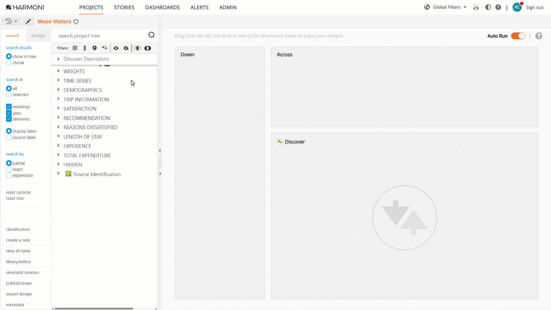The width and height of the screenshot is (551, 310).
Task: Switch to the design tab
Action: click(x=38, y=36)
